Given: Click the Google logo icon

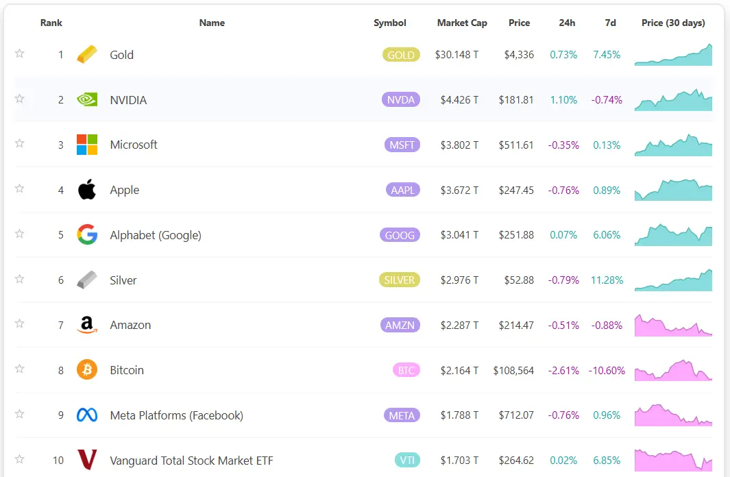Looking at the screenshot, I should (x=87, y=235).
